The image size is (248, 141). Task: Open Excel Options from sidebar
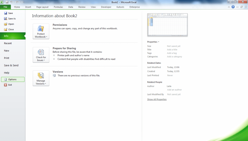point(13,80)
